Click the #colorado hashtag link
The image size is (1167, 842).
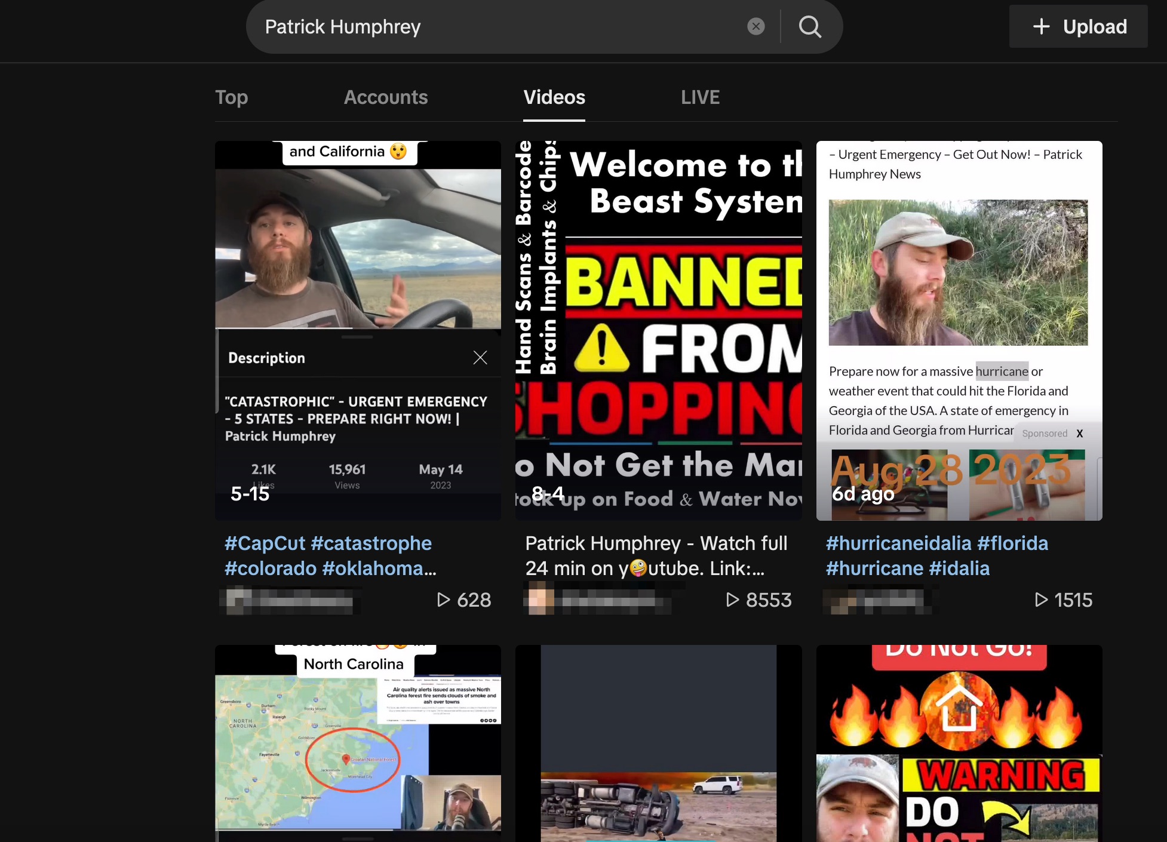(270, 568)
